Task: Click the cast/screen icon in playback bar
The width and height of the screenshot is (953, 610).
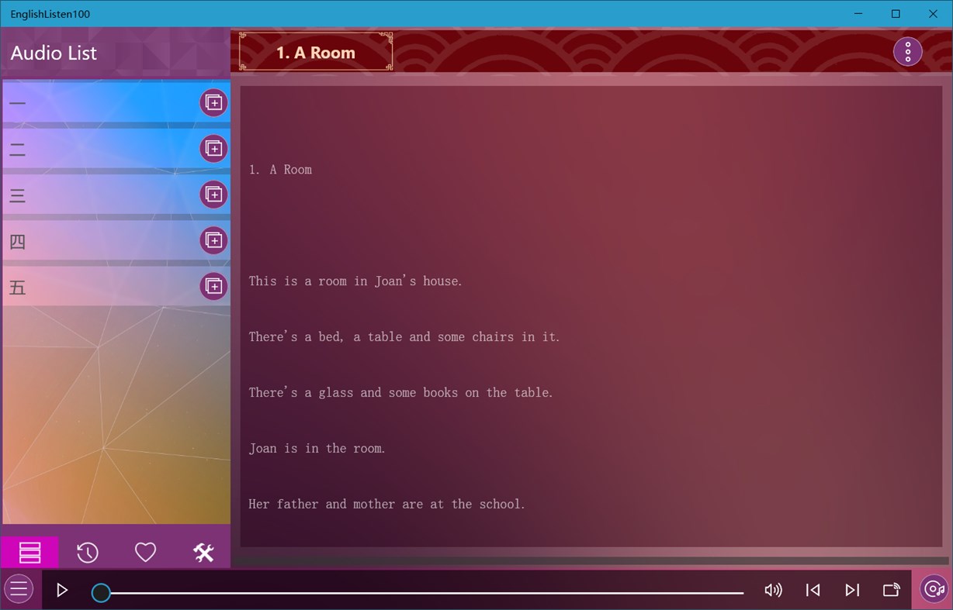Action: click(891, 589)
